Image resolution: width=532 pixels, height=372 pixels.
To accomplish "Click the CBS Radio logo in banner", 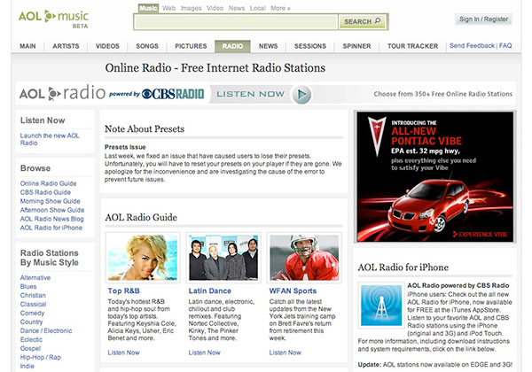I will click(173, 94).
